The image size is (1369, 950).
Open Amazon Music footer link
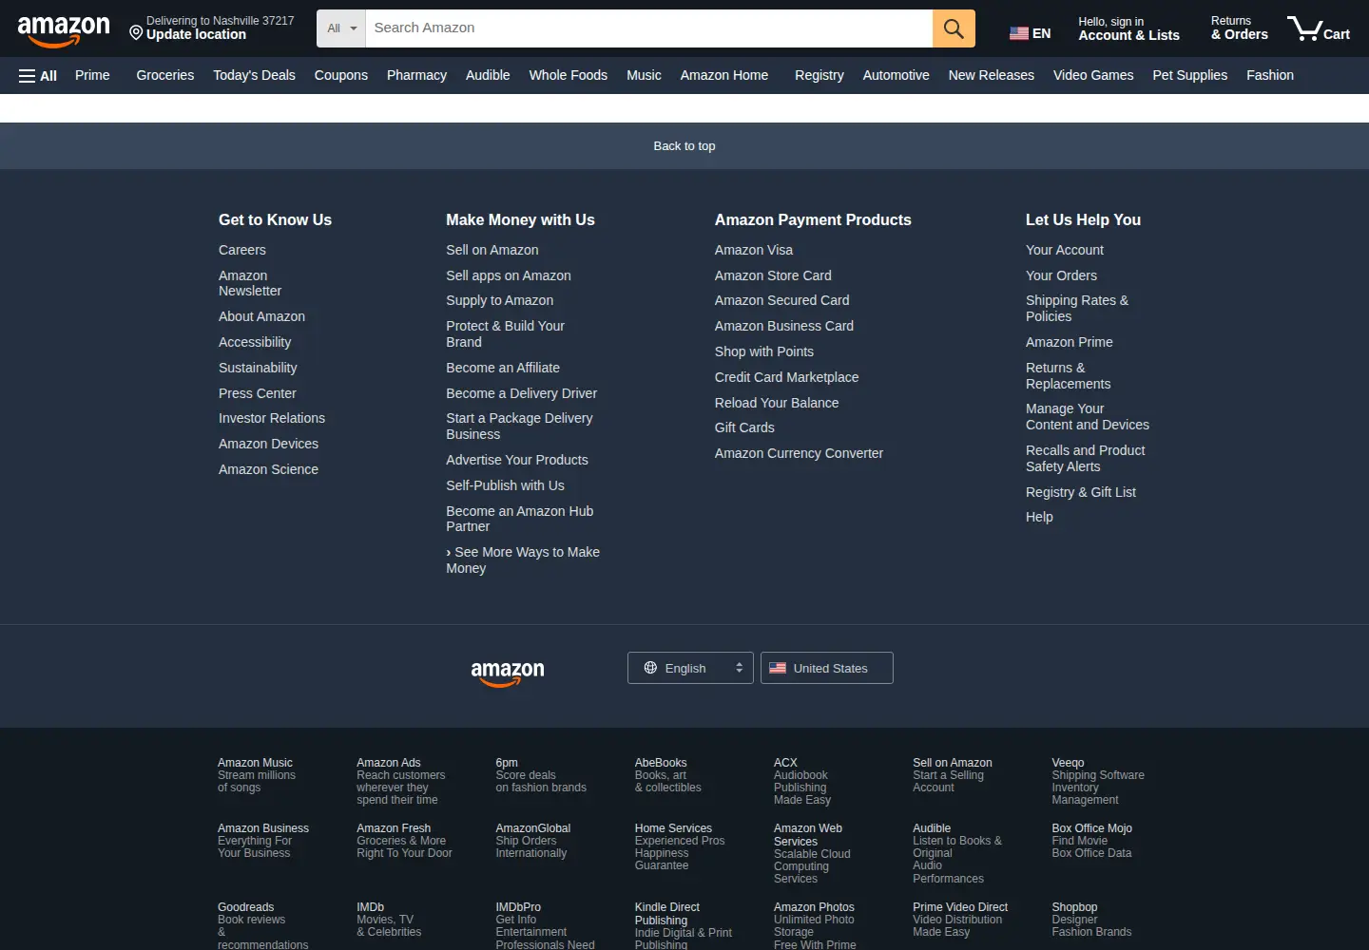257,775
